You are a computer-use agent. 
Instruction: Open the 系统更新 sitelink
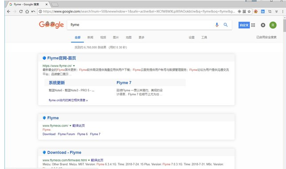click(57, 83)
